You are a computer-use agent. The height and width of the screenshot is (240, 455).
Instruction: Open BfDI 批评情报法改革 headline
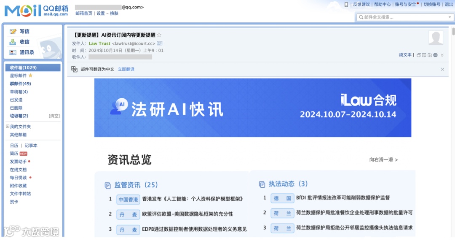[343, 198]
